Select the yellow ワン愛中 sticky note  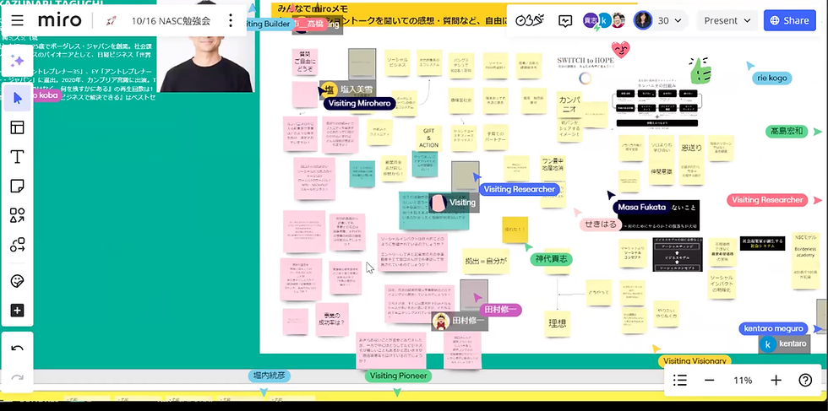[553, 168]
